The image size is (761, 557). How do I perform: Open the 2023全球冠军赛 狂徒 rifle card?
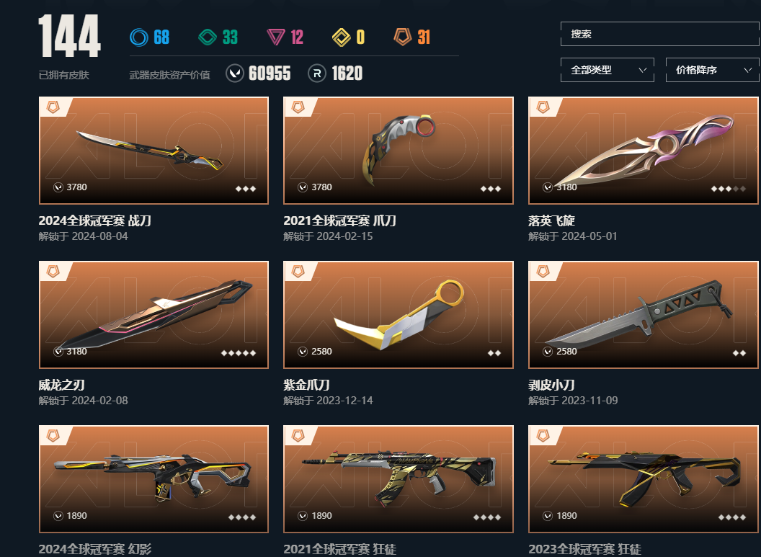point(643,479)
